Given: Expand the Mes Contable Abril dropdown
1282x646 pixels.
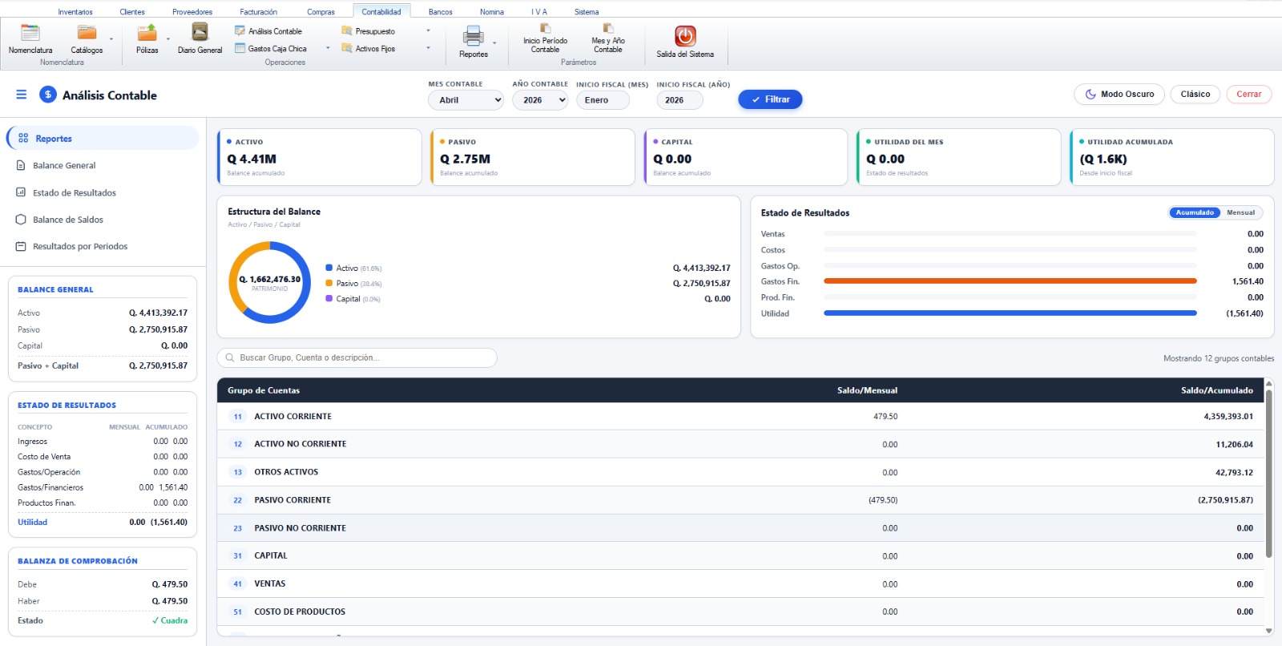Looking at the screenshot, I should [x=466, y=100].
